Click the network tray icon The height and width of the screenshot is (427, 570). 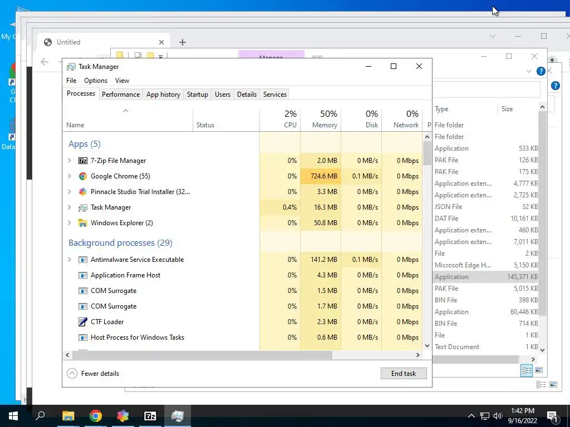coord(485,416)
